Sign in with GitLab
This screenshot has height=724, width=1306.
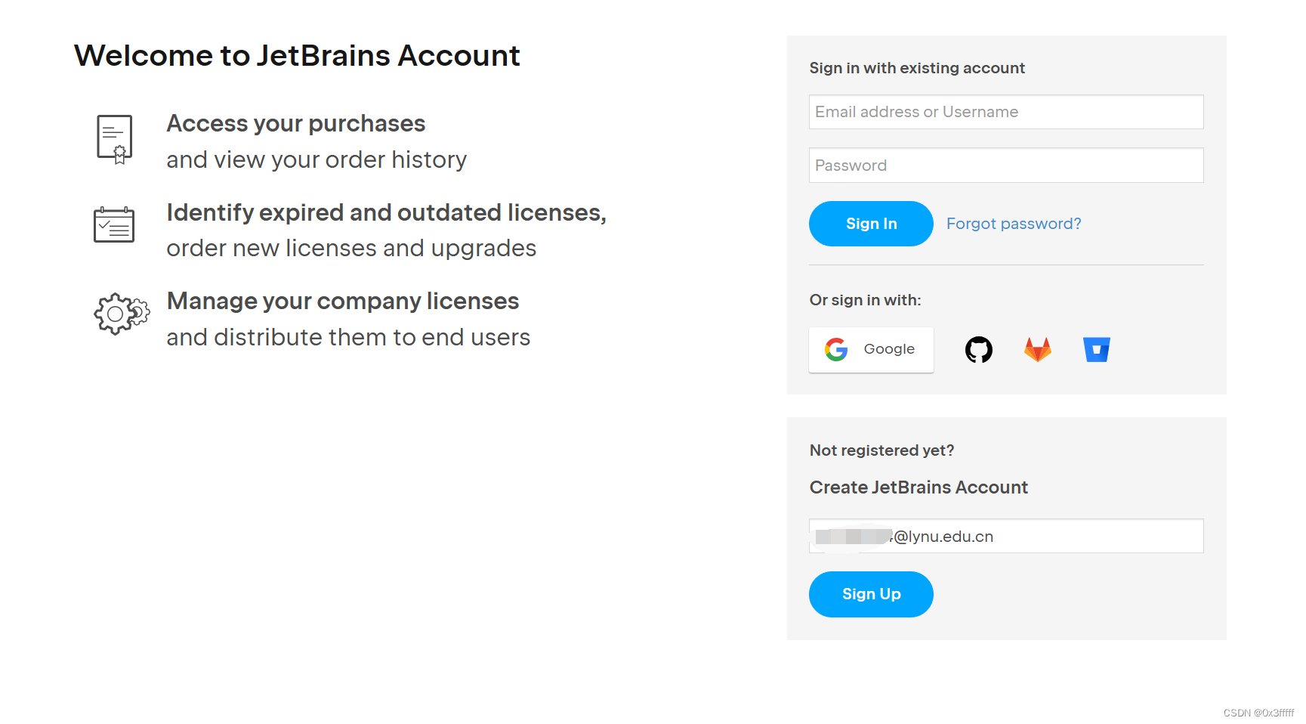coord(1038,349)
